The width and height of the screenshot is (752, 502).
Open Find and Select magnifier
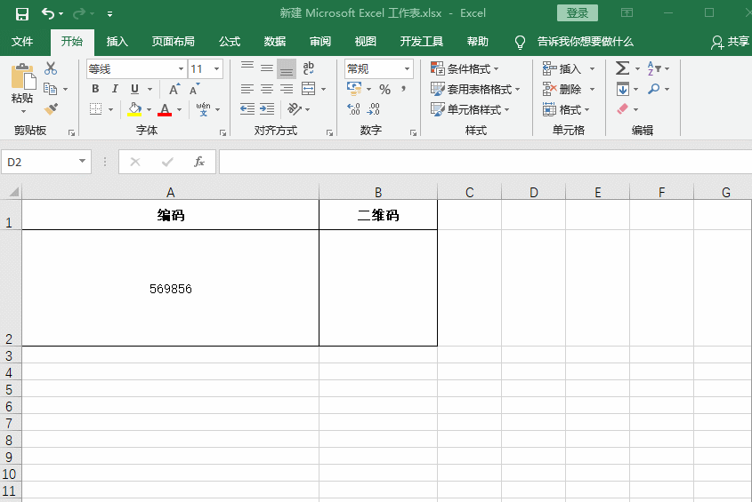point(654,89)
